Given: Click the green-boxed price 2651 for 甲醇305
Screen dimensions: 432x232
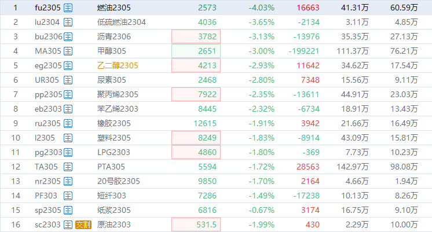Looking at the screenshot, I should point(196,51).
